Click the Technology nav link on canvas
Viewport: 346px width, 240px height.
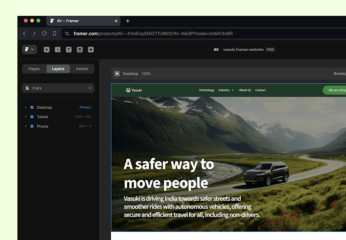pyautogui.click(x=207, y=90)
